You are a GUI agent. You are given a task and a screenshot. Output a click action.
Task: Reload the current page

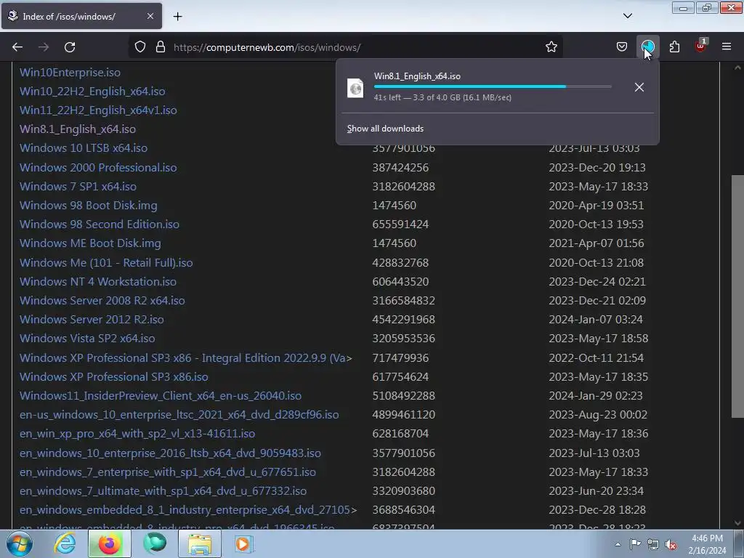coord(70,47)
